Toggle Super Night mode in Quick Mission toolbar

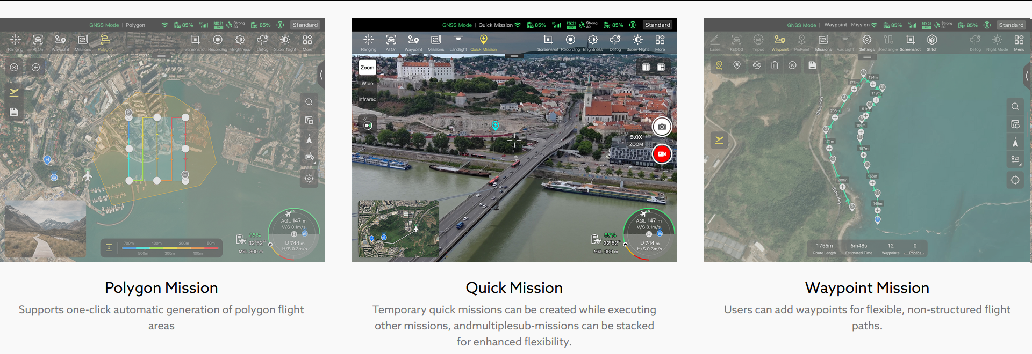click(x=637, y=41)
